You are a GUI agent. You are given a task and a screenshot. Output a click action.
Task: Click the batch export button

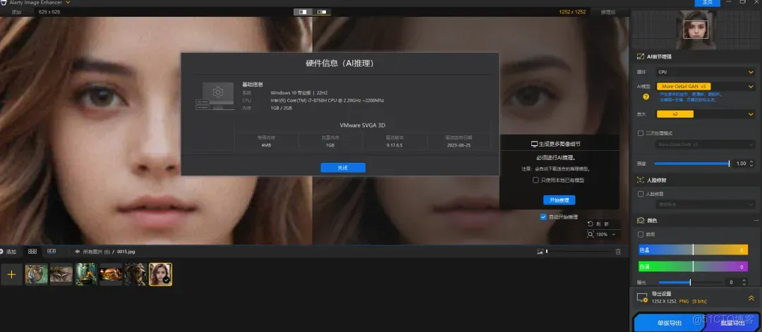coord(732,323)
